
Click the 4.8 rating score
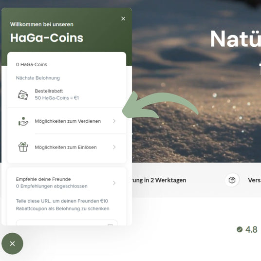[251, 229]
